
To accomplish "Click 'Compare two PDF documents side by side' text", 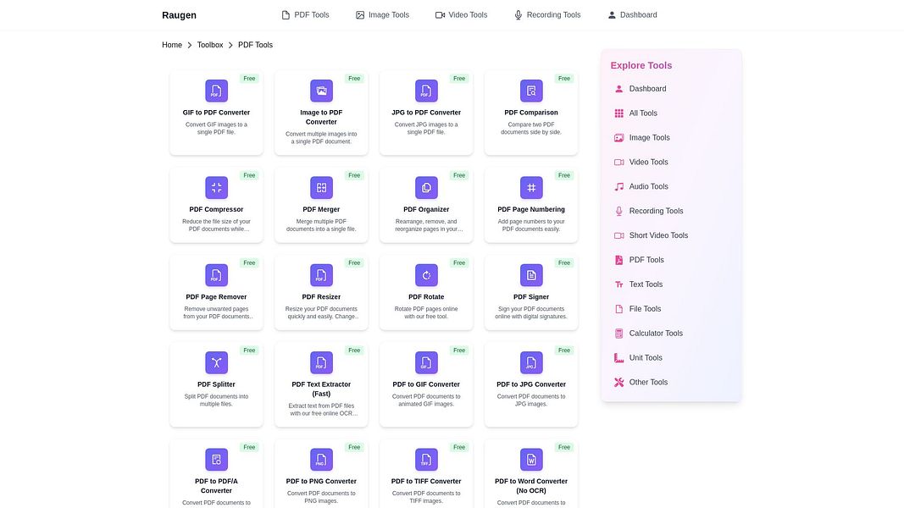I will (x=531, y=129).
